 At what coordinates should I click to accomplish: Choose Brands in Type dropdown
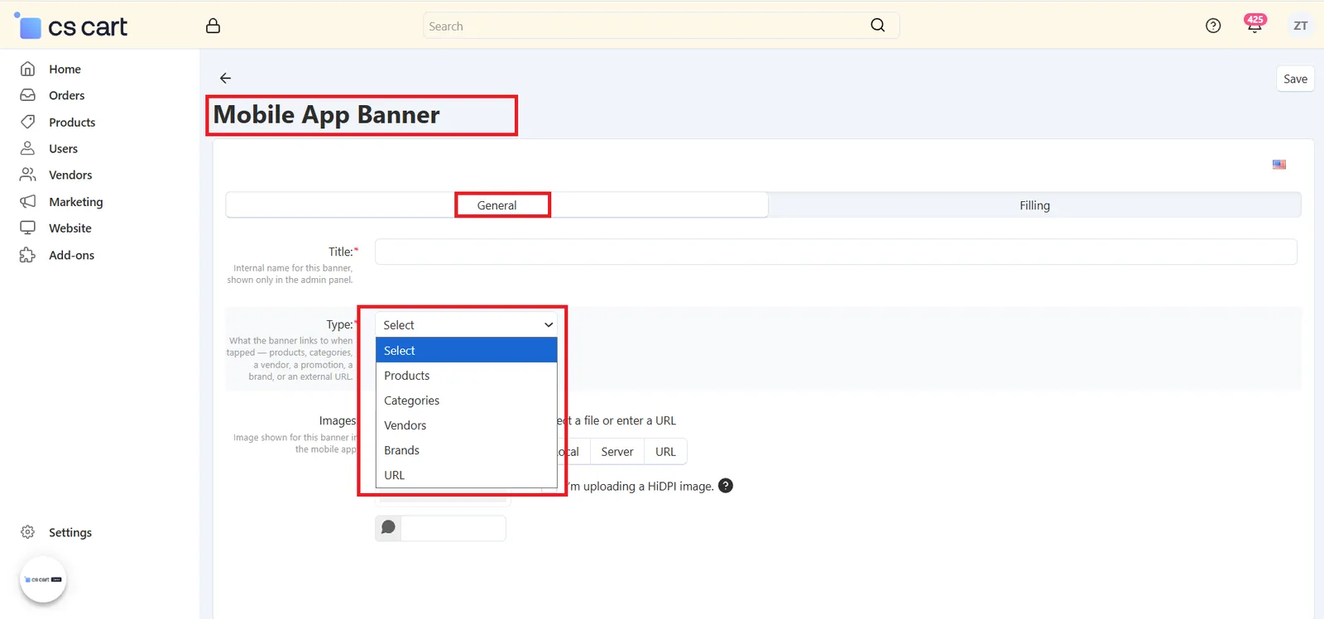coord(467,449)
